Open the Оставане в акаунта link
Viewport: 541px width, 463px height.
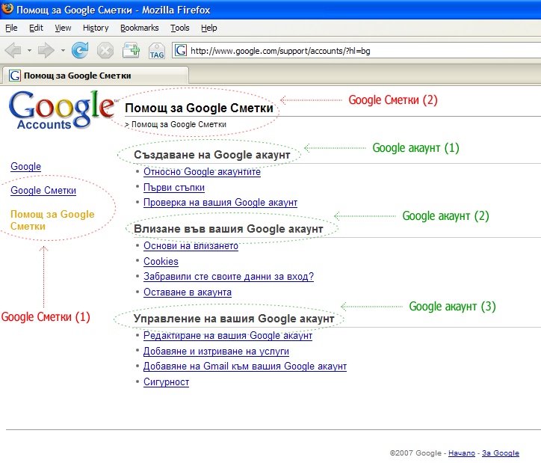coord(188,292)
